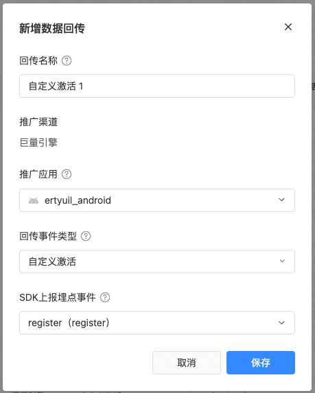Click the SDK上报埋点事件 label text

tap(58, 297)
